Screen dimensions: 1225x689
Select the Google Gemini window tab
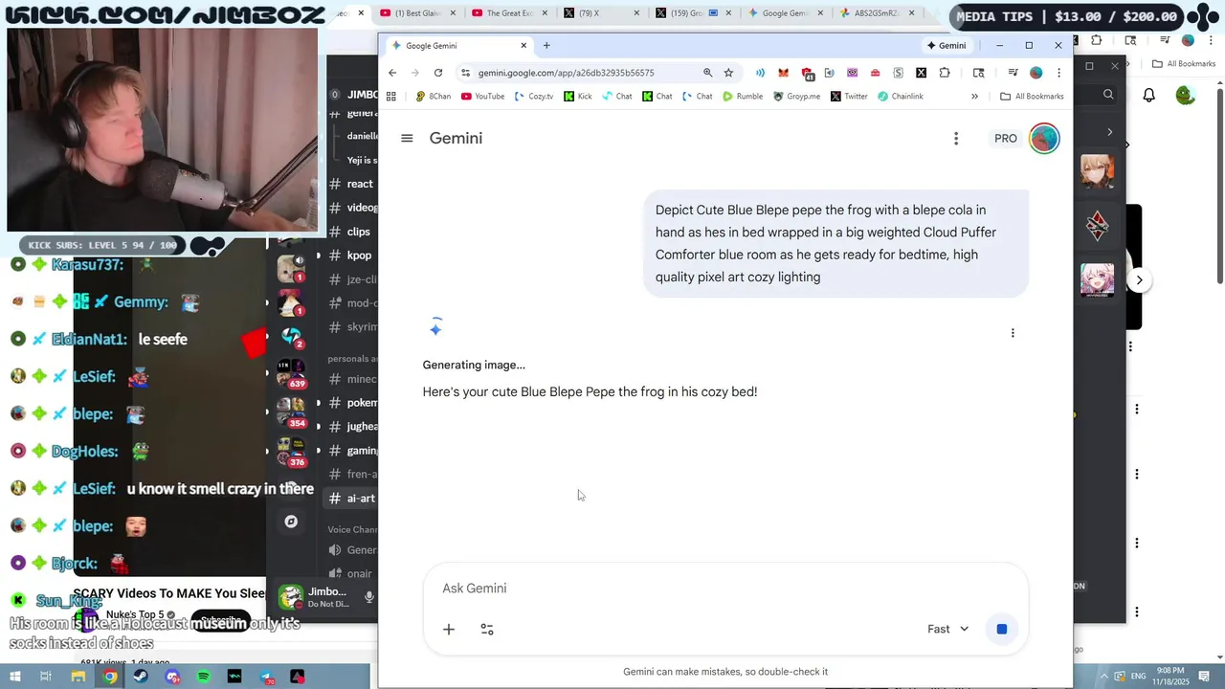(459, 45)
